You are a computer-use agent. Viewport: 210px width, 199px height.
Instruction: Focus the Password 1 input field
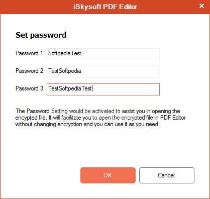click(x=103, y=54)
